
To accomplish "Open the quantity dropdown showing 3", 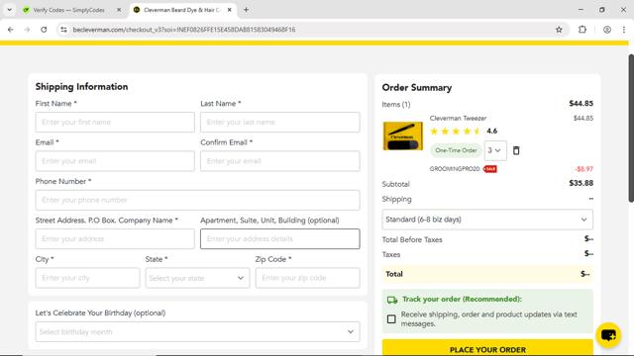I will pos(495,150).
